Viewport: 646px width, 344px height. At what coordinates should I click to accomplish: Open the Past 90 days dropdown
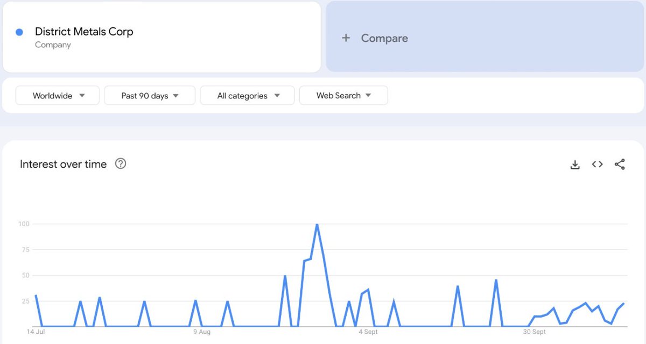[149, 96]
